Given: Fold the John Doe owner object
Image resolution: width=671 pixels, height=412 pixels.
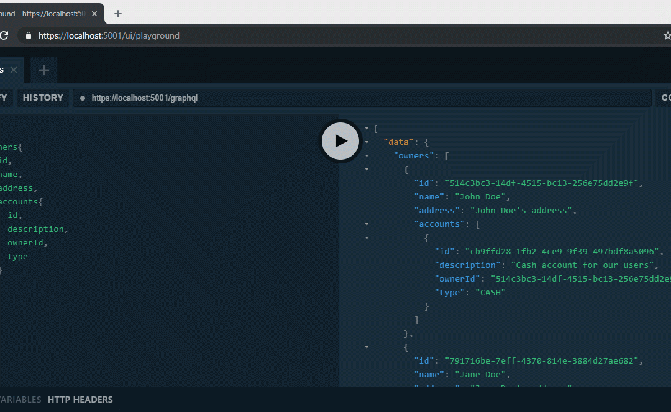Looking at the screenshot, I should tap(367, 170).
